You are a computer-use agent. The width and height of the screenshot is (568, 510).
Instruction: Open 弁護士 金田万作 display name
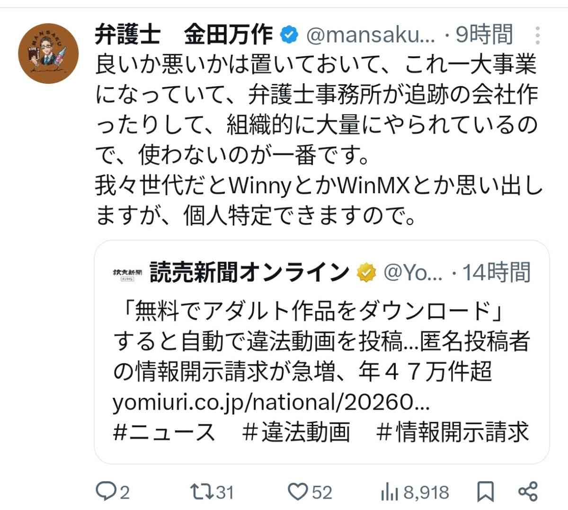coord(184,35)
